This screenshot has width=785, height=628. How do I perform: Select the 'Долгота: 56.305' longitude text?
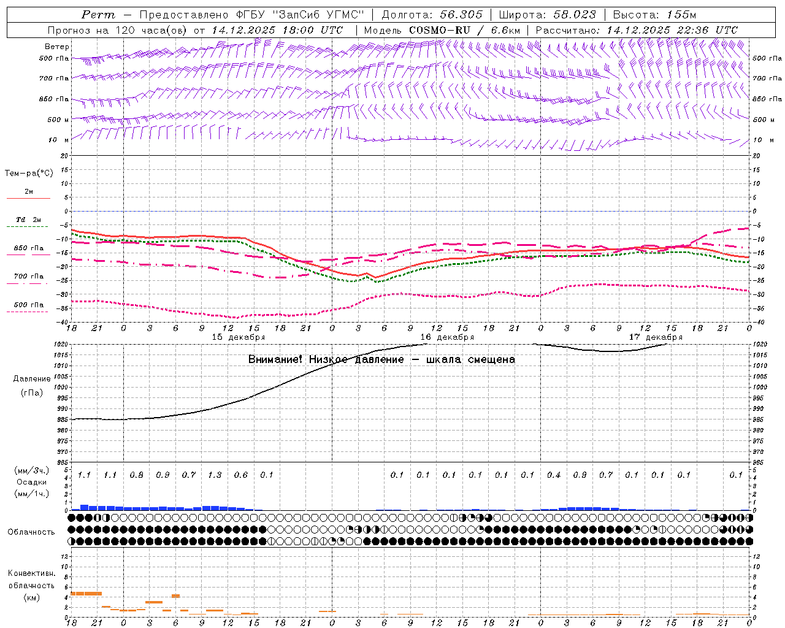432,15
